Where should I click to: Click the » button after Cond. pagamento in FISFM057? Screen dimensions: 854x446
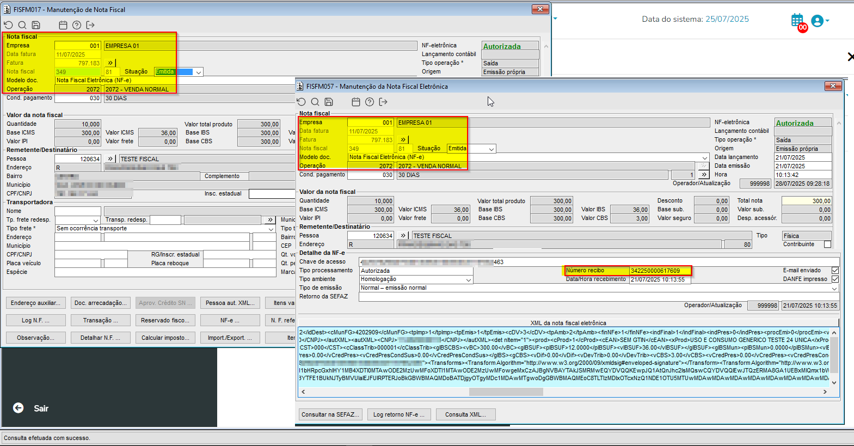(x=704, y=175)
